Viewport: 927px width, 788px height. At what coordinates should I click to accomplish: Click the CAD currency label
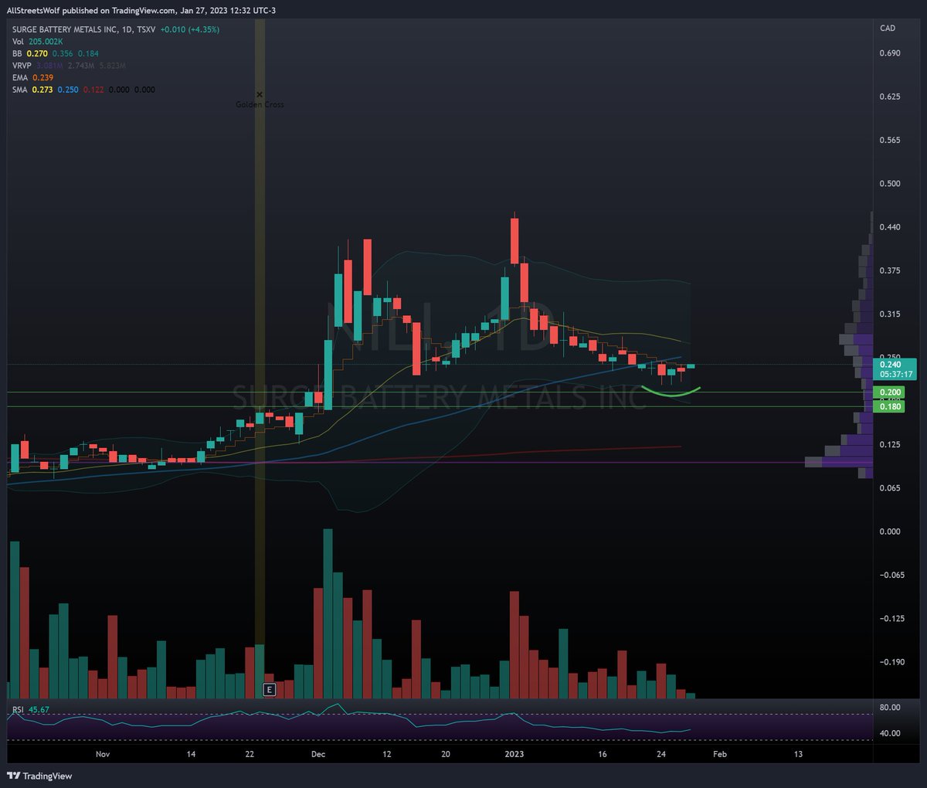[888, 29]
